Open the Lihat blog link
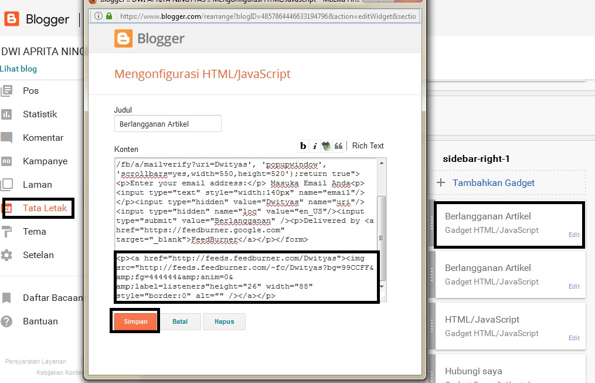This screenshot has height=383, width=595. tap(18, 69)
